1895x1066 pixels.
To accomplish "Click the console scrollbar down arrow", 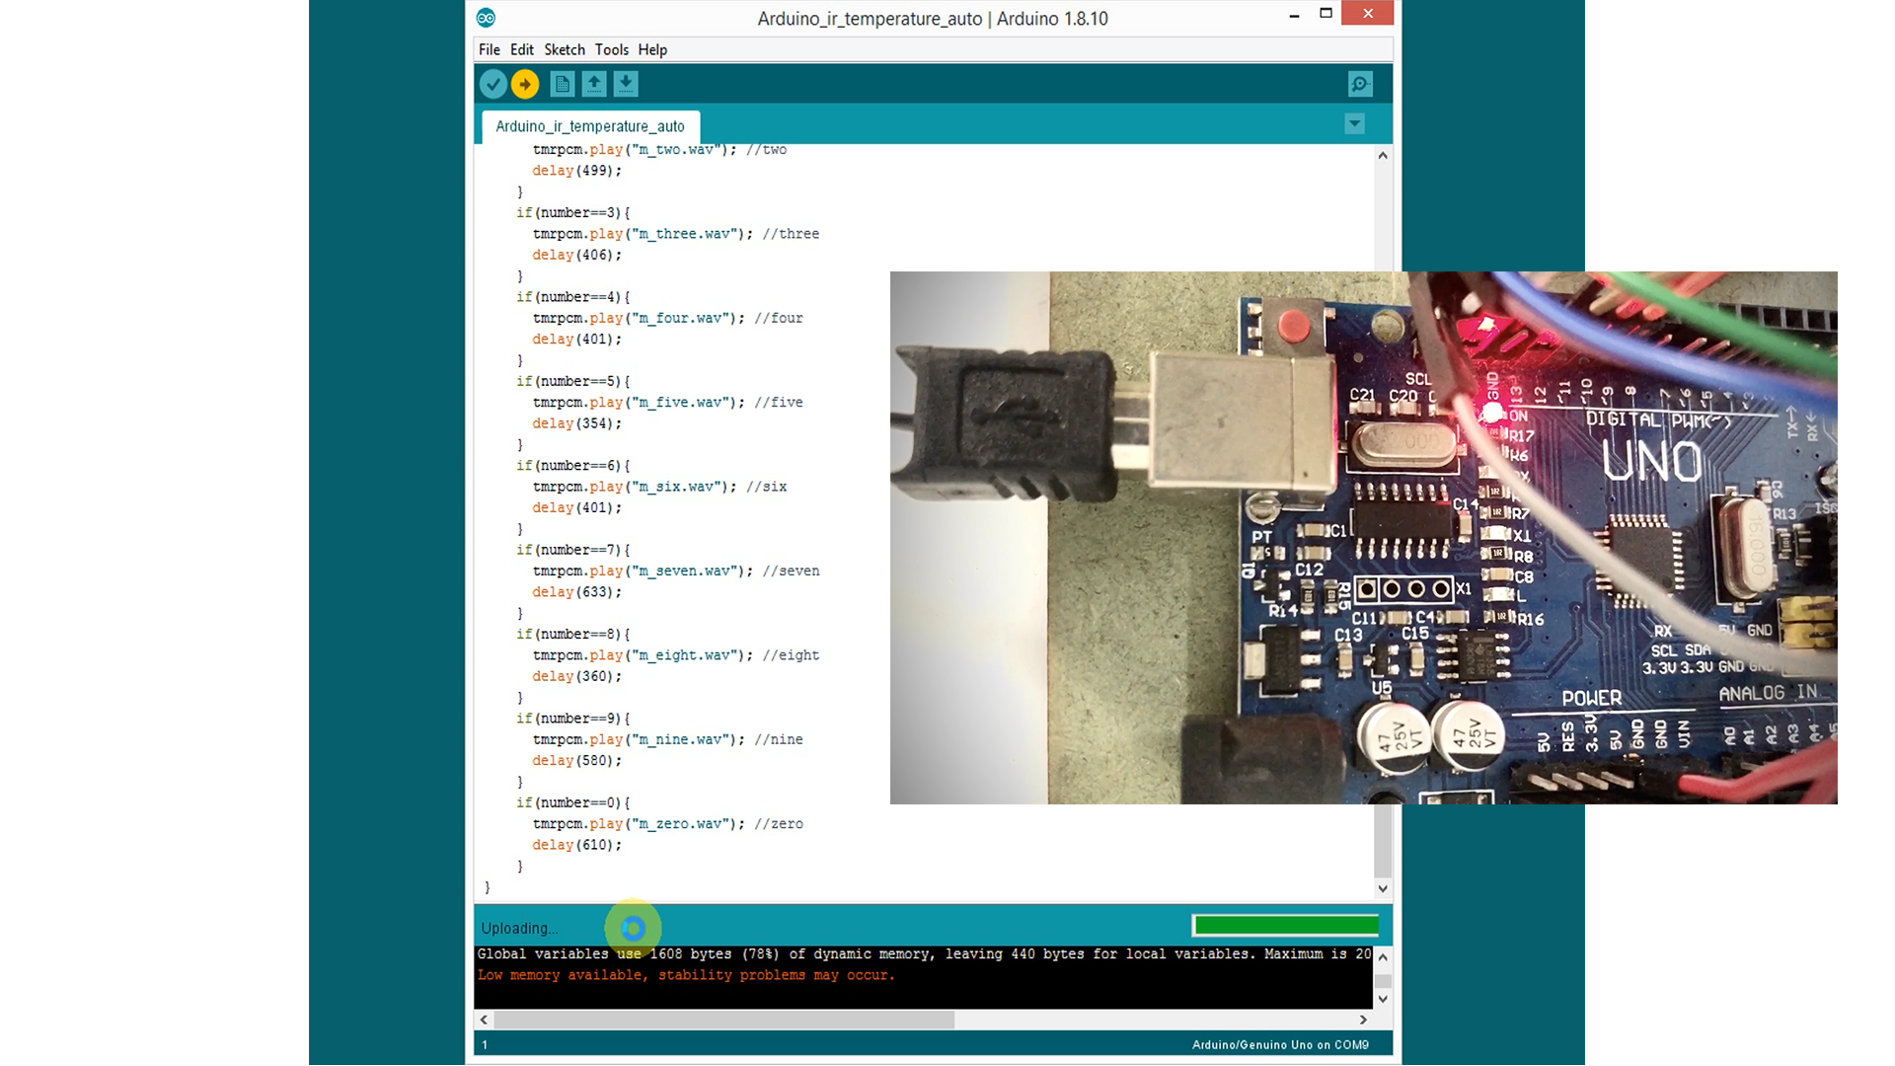I will (1382, 999).
